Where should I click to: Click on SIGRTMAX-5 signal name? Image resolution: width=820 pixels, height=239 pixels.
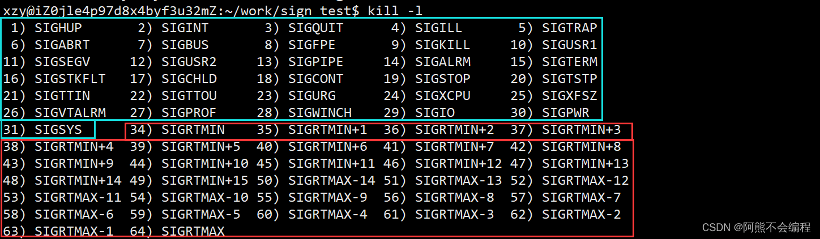[201, 215]
